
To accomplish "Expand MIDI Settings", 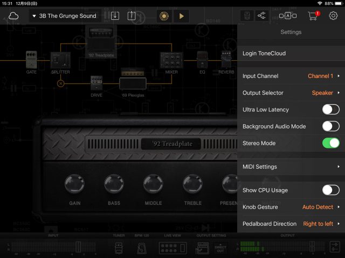I will coord(291,167).
